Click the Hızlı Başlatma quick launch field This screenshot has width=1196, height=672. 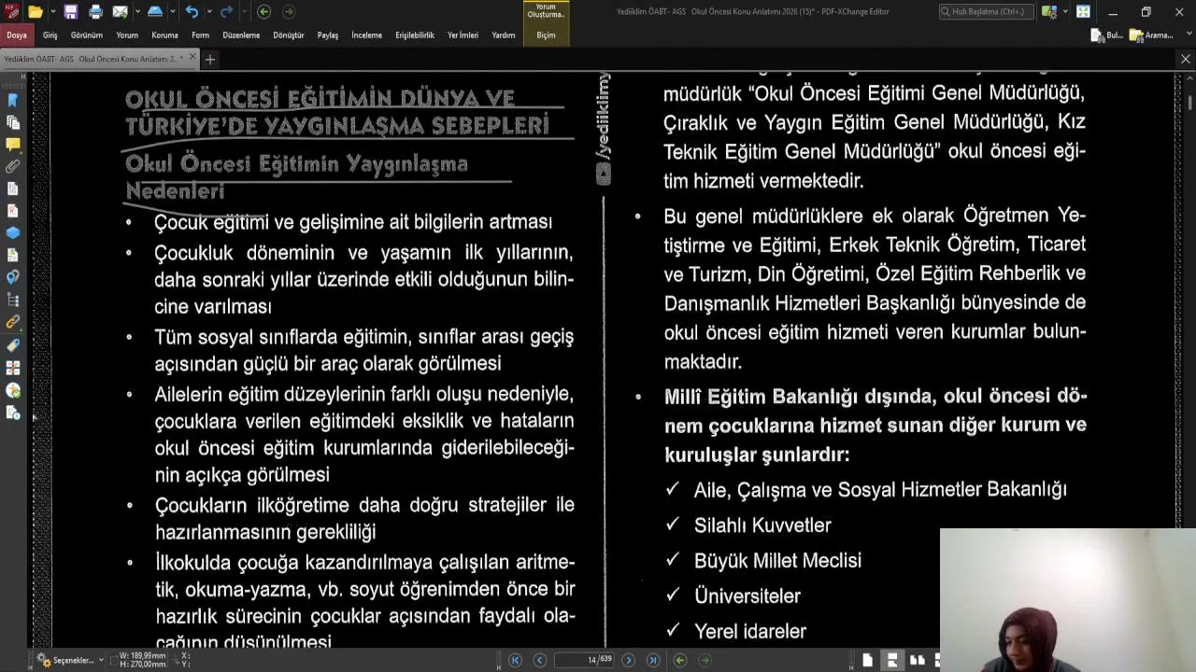(987, 12)
